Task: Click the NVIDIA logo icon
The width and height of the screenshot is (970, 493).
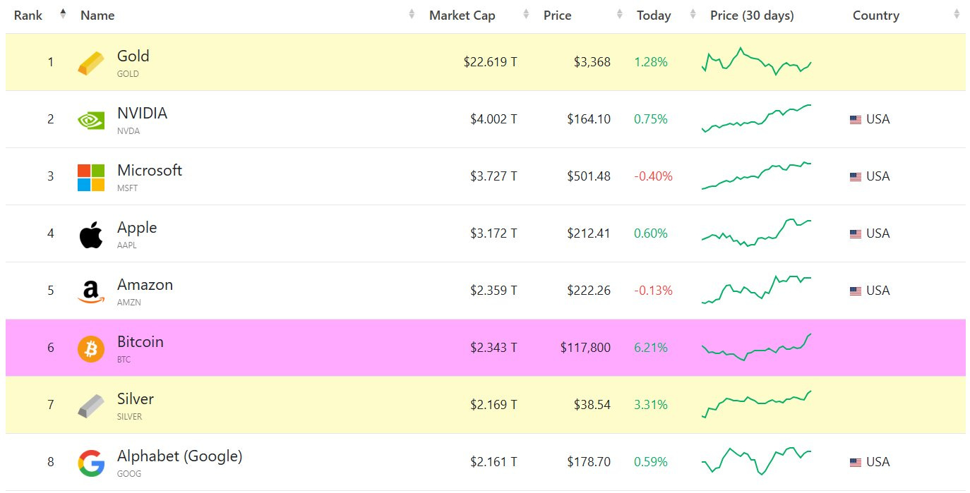Action: click(x=91, y=119)
